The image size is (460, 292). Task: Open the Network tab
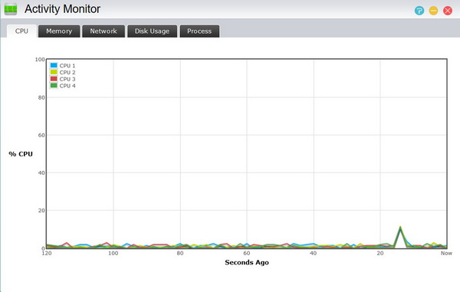click(103, 31)
